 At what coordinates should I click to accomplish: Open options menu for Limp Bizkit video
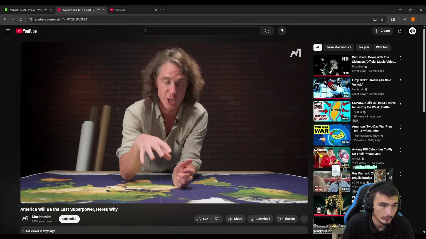point(400,81)
